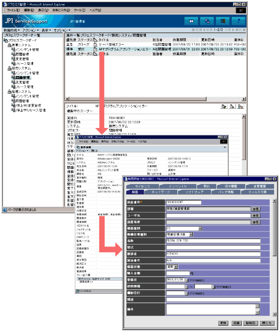This screenshot has height=331, width=279.
Task: Select (停止中)変更管理 under 経理システム
Action: coord(28,105)
